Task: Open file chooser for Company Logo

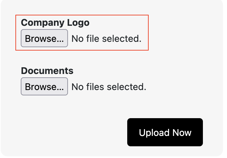Action: (44, 38)
